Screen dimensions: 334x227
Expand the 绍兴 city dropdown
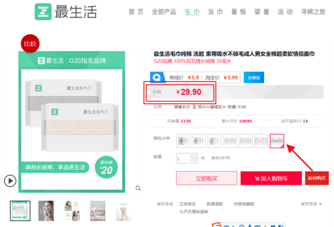[204, 107]
